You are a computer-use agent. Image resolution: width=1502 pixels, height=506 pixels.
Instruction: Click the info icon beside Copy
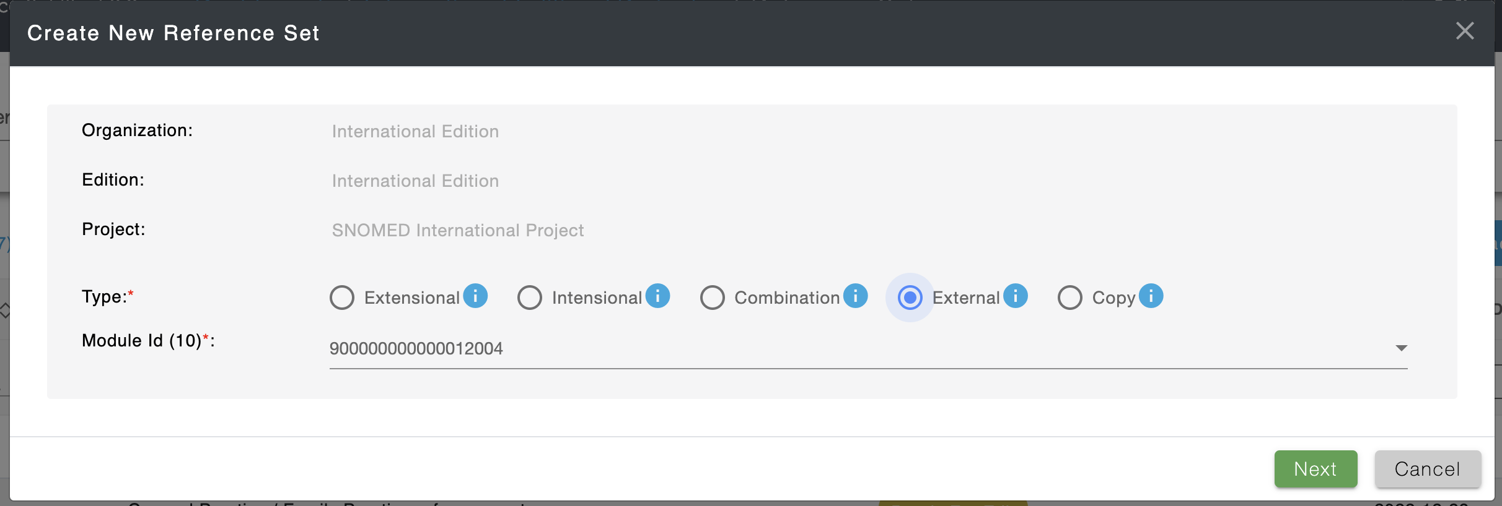(1151, 296)
